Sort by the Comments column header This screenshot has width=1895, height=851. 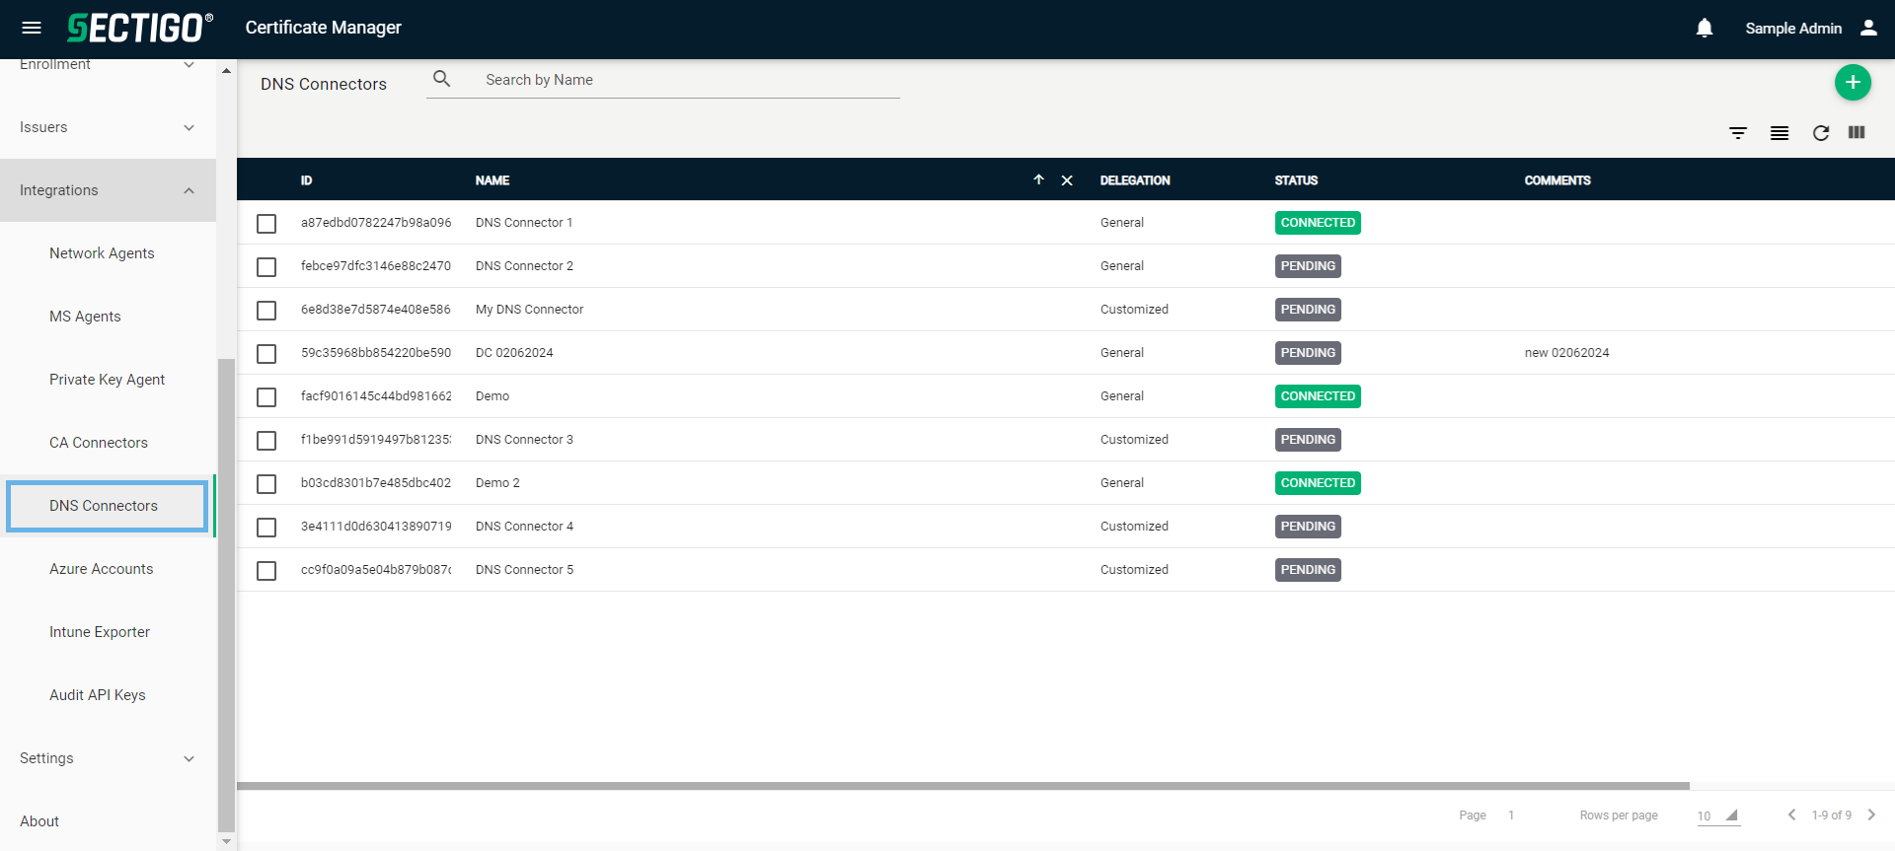(x=1557, y=180)
